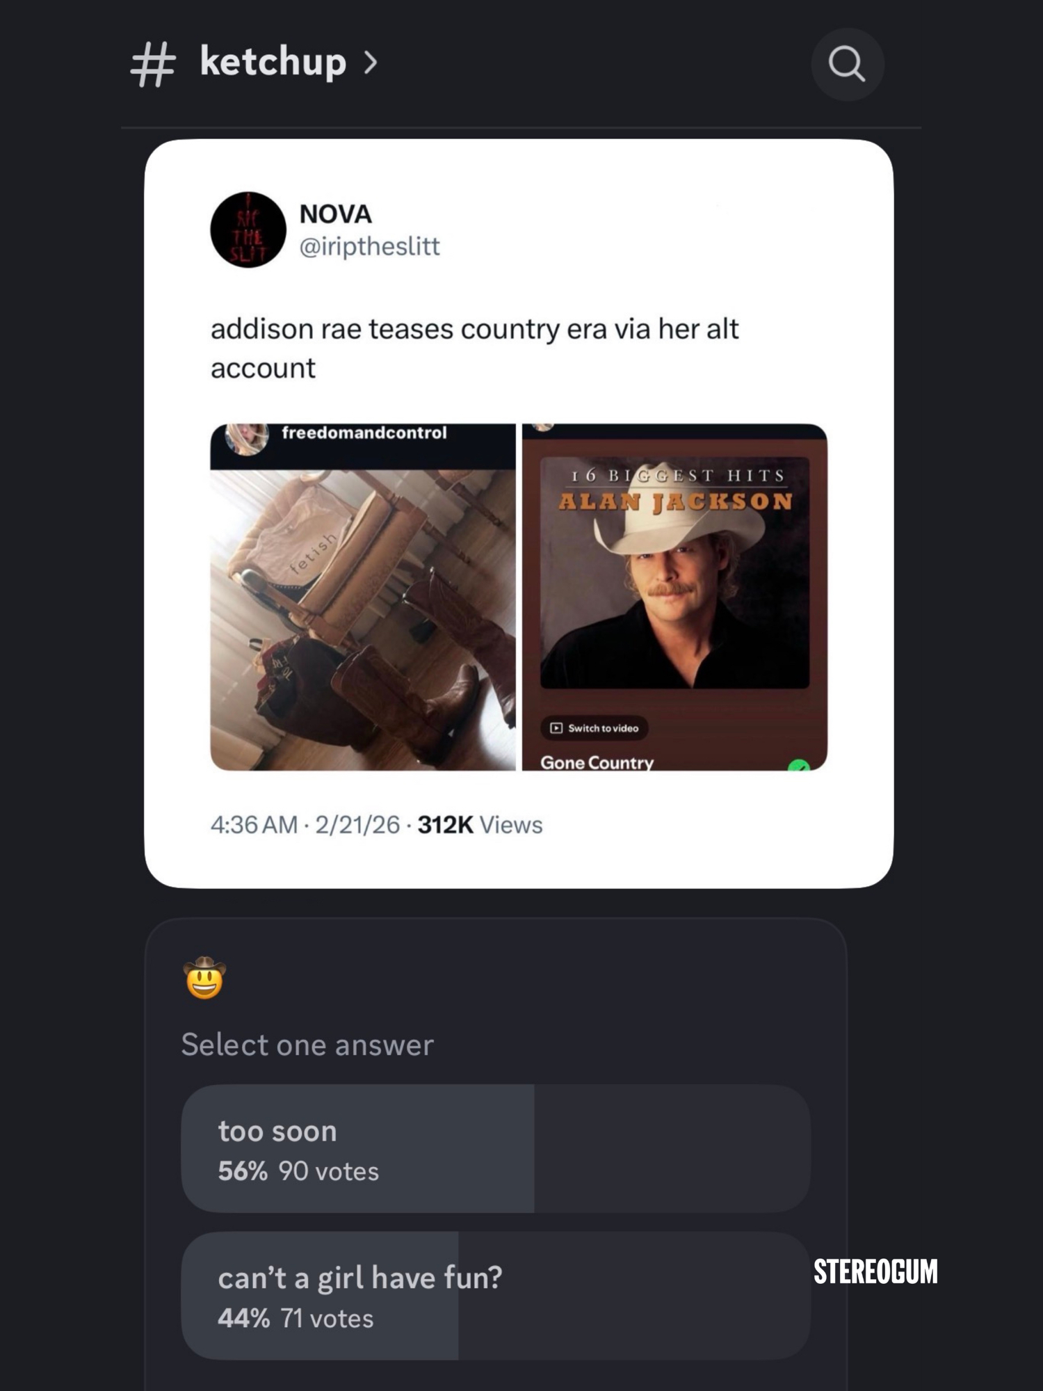1043x1391 pixels.
Task: Tap the freedomandcontrol profile picture
Action: point(247,437)
